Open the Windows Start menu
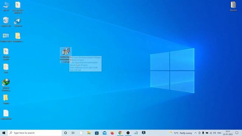 4,133
